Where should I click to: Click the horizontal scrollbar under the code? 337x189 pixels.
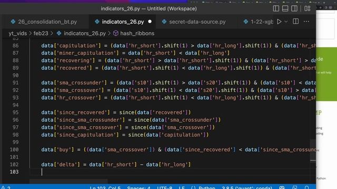click(68, 181)
